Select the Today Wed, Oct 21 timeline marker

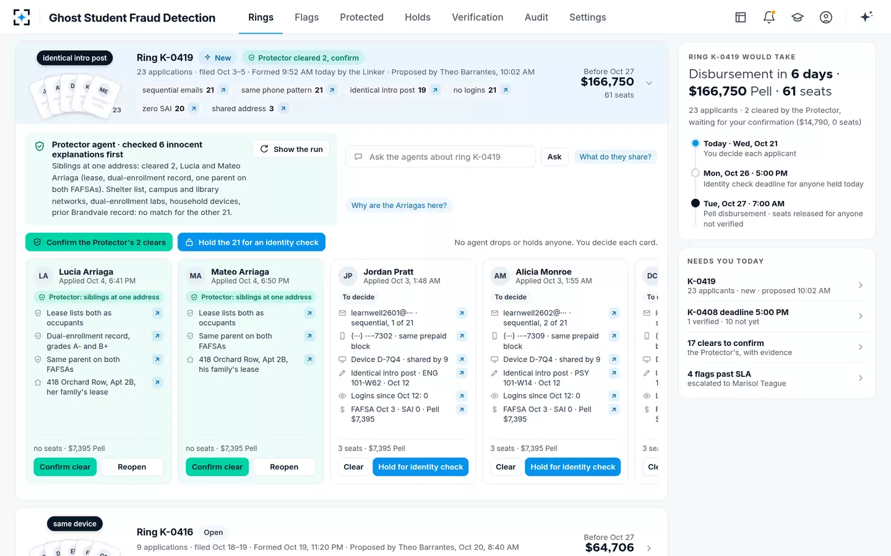click(x=695, y=143)
